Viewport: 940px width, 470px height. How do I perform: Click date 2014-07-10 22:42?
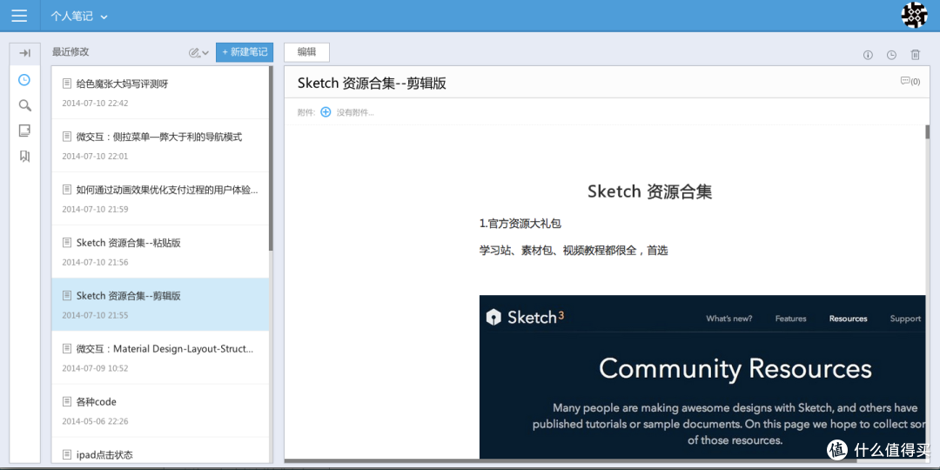coord(95,103)
